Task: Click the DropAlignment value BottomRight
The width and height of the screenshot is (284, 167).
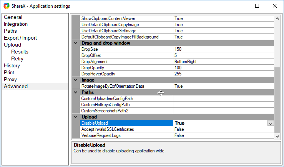Action: pyautogui.click(x=224, y=62)
